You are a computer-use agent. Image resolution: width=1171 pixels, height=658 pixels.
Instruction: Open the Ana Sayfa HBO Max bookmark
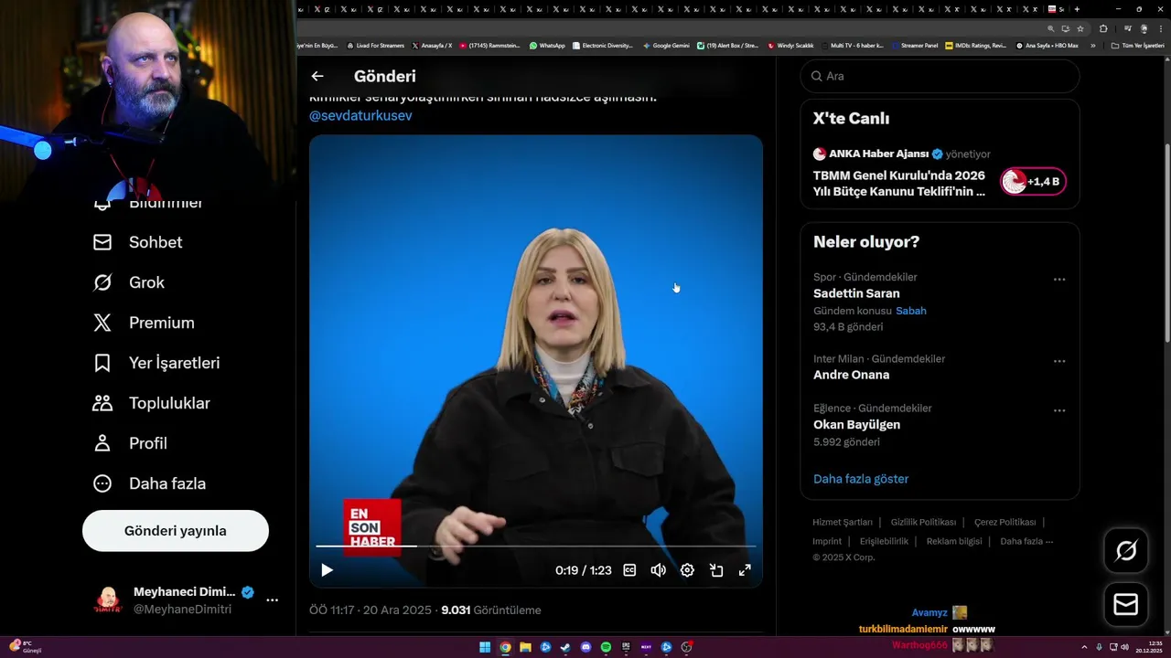[1047, 46]
